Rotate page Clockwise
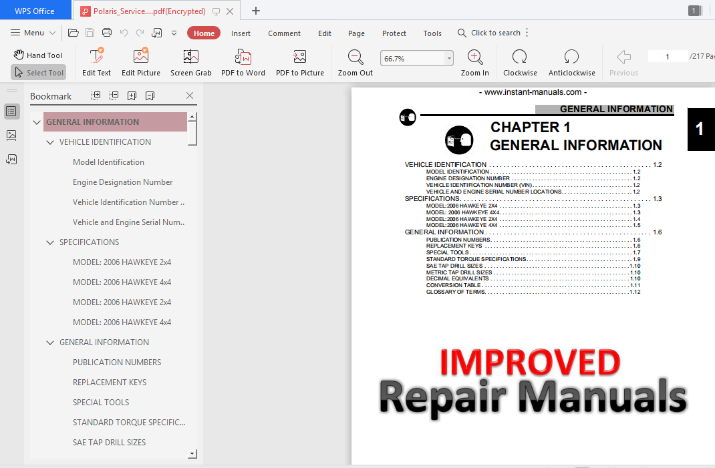715x468 pixels. 520,62
